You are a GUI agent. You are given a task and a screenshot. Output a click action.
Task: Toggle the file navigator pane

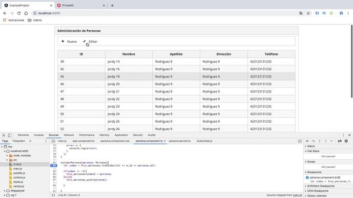pyautogui.click(x=53, y=141)
